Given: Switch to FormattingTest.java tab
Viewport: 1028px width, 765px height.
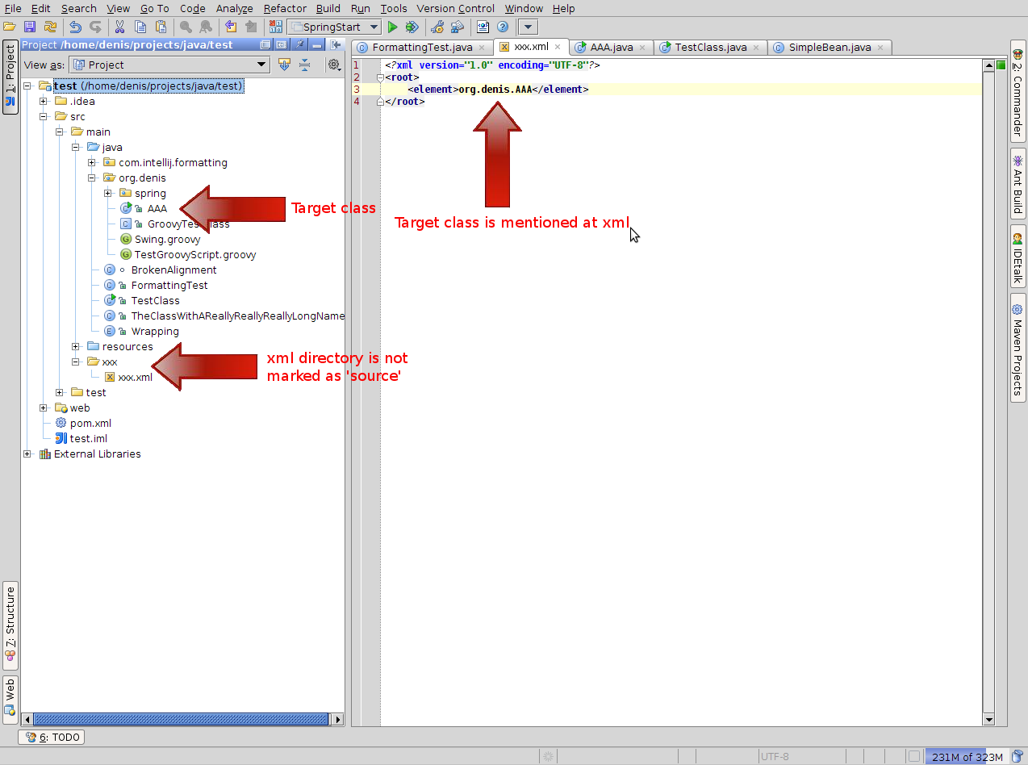Looking at the screenshot, I should click(421, 48).
